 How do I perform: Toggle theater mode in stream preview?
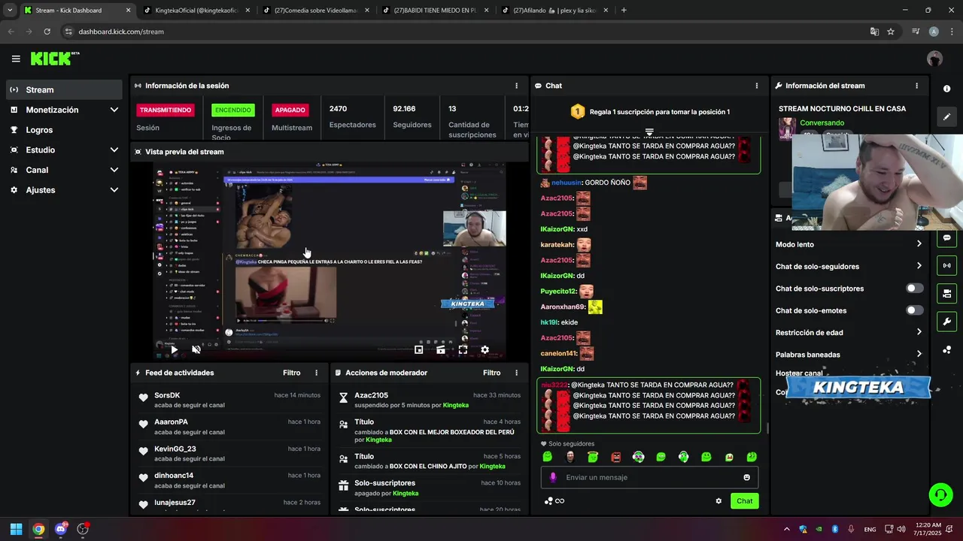[441, 349]
